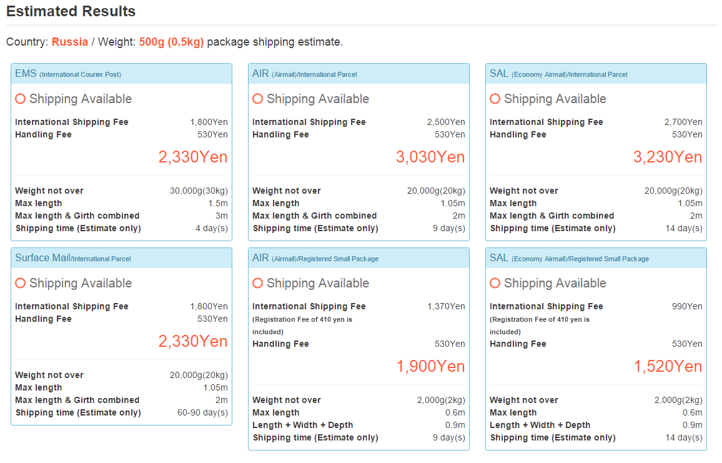
Task: Select the AIR Registered Small Package header
Action: tap(315, 258)
